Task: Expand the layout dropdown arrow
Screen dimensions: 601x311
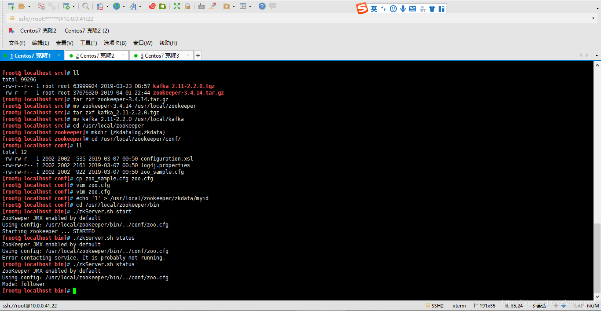Action: coord(250,6)
